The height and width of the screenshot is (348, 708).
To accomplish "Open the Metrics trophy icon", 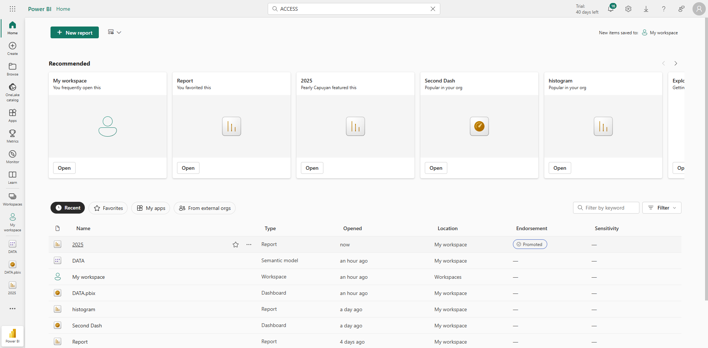I will click(x=13, y=136).
